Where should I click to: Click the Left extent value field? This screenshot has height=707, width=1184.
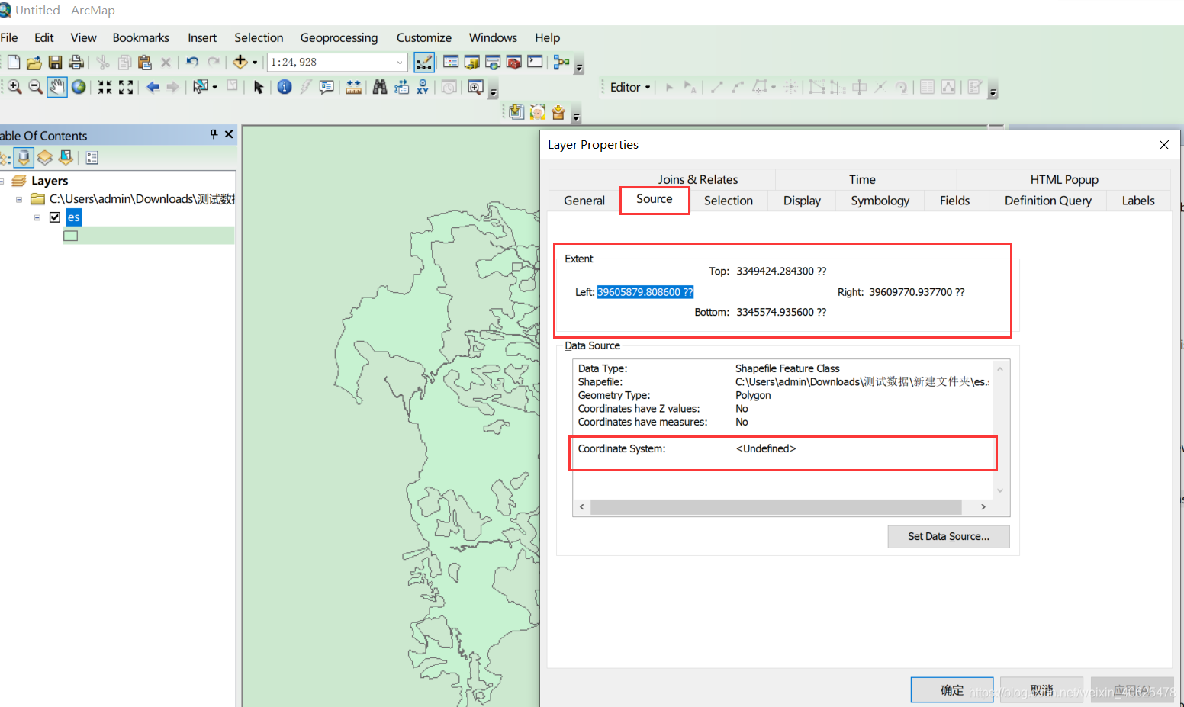point(645,292)
